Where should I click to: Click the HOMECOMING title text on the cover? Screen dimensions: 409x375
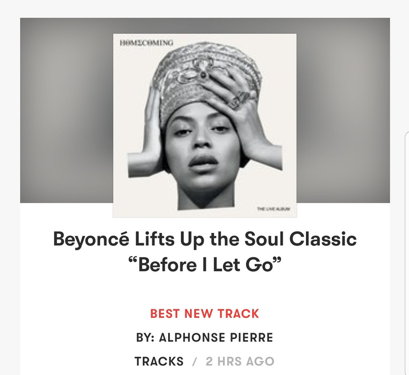pos(146,43)
